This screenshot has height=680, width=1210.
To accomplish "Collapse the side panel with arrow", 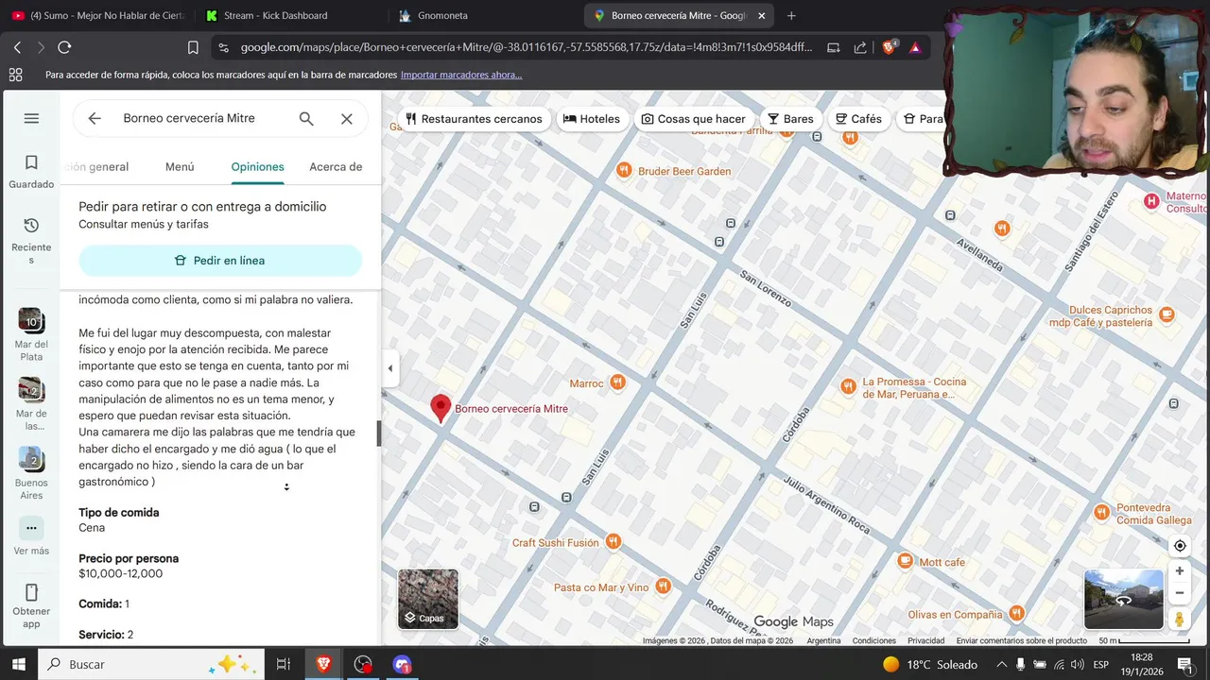I will (x=389, y=368).
